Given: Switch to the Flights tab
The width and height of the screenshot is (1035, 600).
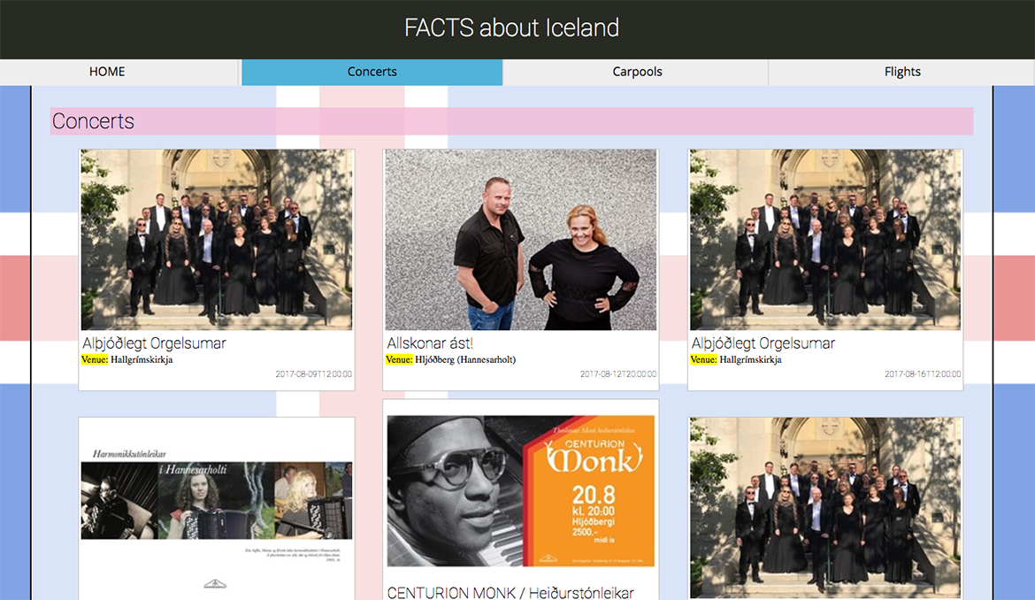Looking at the screenshot, I should point(902,72).
